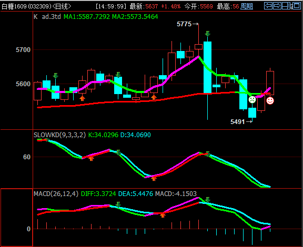Screen dimensions: 303x247
Task: Select the 5491 low price label
Action: (237, 122)
